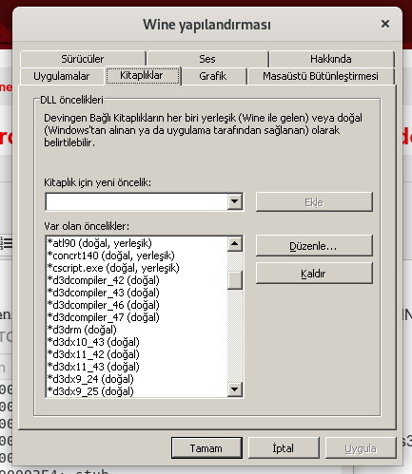Image resolution: width=412 pixels, height=474 pixels.
Task: Select *d3dcompiler_47 (doğal) in the list
Action: point(103,317)
